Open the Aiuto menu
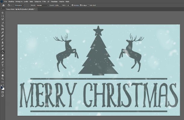This screenshot has width=184, height=120. pos(67,2)
